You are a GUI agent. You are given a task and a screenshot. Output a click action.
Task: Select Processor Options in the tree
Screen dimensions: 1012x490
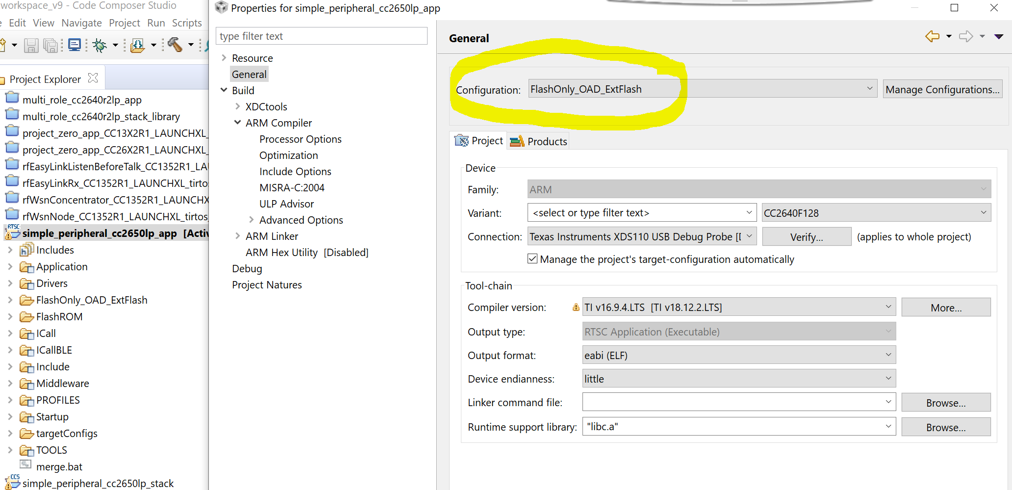(x=300, y=139)
